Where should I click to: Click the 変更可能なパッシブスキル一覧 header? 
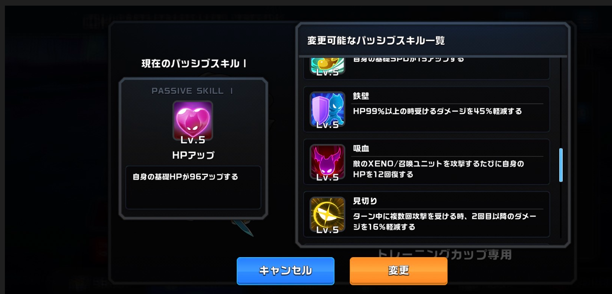click(376, 41)
